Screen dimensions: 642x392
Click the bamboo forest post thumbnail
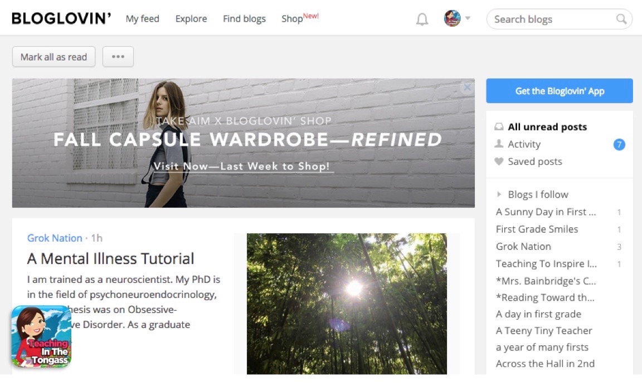(x=347, y=303)
